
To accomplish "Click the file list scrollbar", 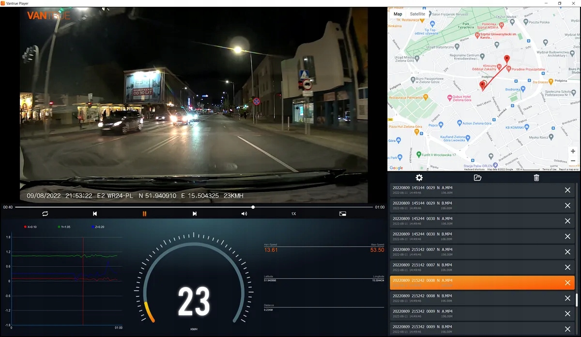I will coord(576,299).
